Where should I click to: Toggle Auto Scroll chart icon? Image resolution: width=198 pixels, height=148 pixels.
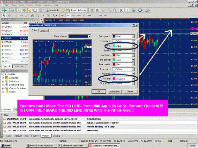pos(121,10)
